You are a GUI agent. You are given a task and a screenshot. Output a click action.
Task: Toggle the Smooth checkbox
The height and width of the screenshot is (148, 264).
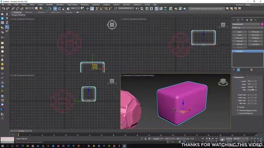point(238,107)
